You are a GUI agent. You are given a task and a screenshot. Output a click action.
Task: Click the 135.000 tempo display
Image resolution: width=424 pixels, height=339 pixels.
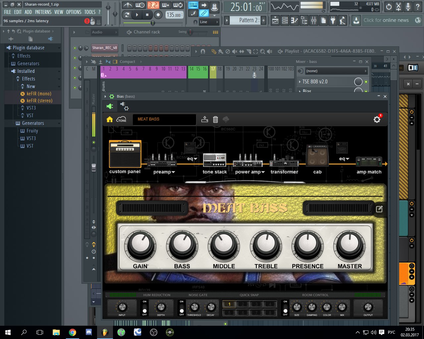click(x=174, y=15)
